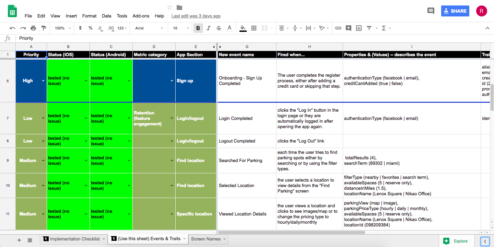
Task: Insert a link
Action: click(338, 28)
